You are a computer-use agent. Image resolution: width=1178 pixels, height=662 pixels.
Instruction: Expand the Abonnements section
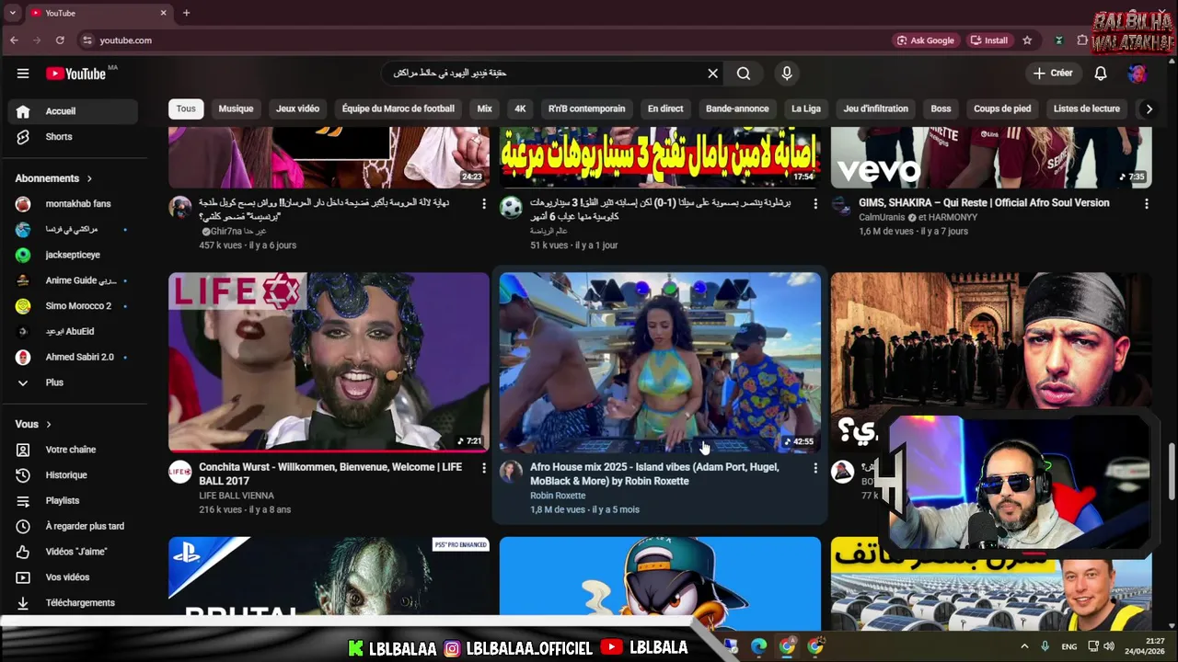(53, 178)
